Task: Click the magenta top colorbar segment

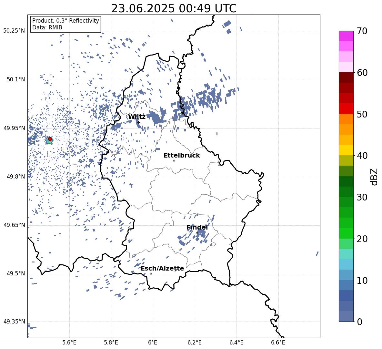Action: click(x=346, y=36)
